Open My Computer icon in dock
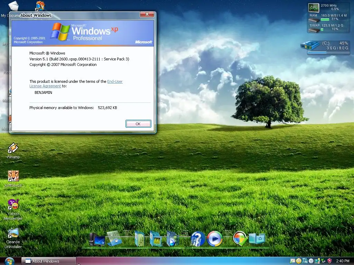354x265 pixels. (x=97, y=239)
